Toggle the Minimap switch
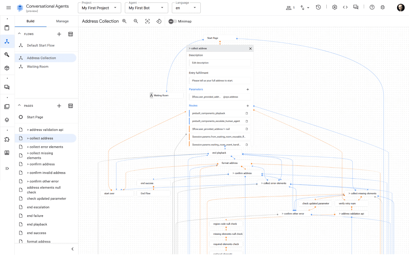The image size is (409, 255). click(x=173, y=21)
